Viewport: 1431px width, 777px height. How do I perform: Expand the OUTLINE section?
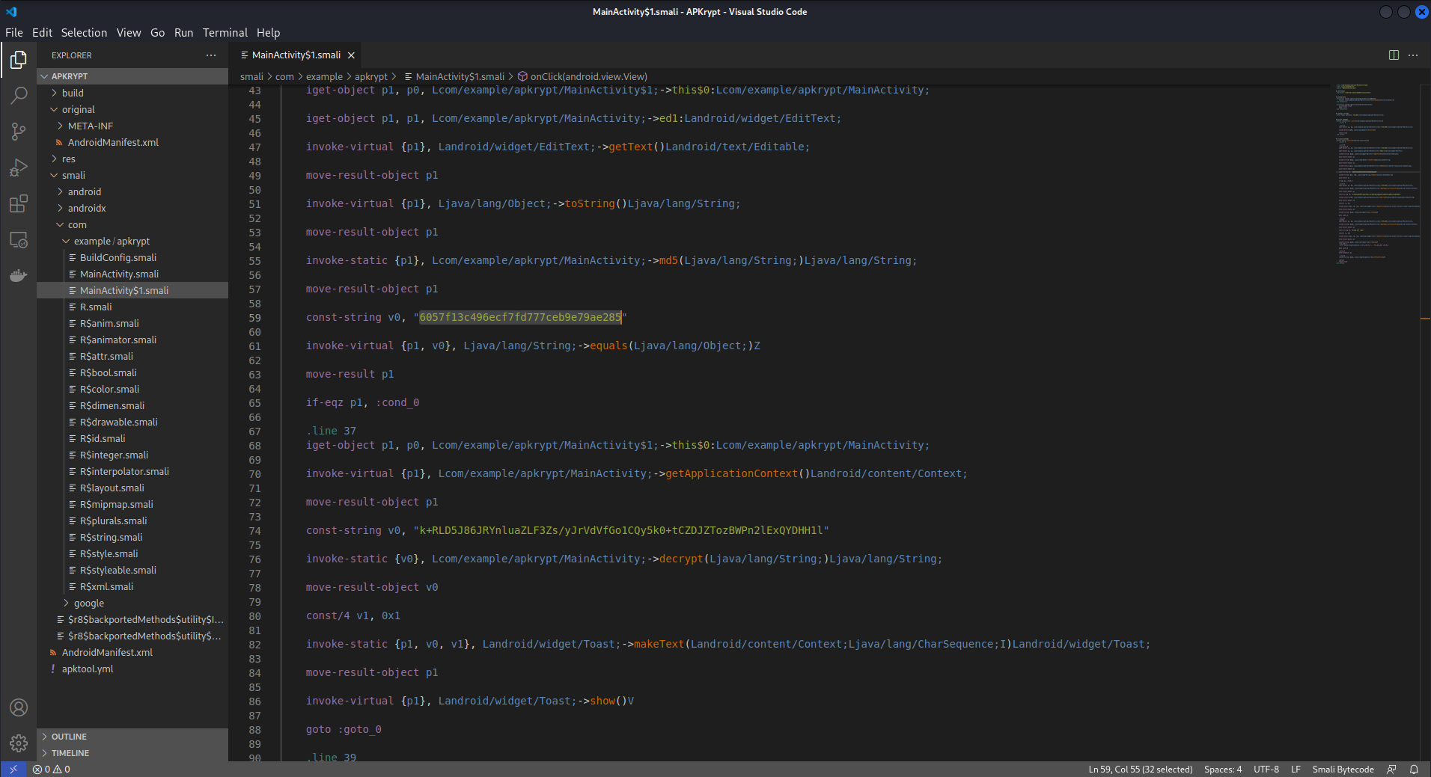point(132,737)
